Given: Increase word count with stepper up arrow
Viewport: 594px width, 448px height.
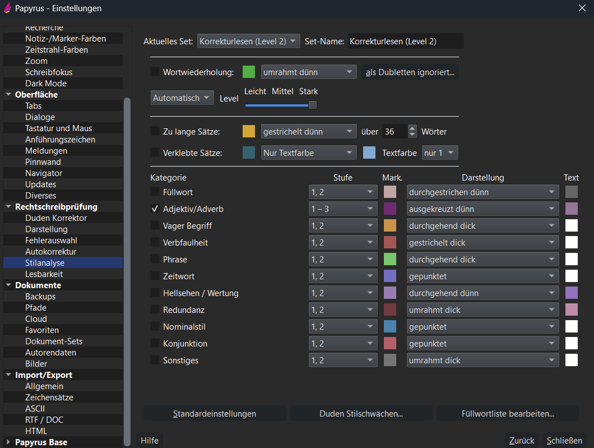Looking at the screenshot, I should click(x=412, y=128).
